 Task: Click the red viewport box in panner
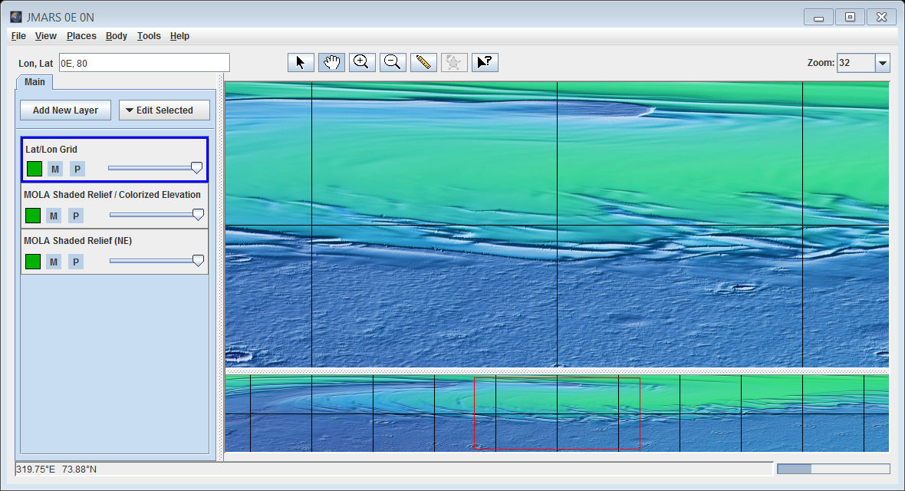coord(557,414)
